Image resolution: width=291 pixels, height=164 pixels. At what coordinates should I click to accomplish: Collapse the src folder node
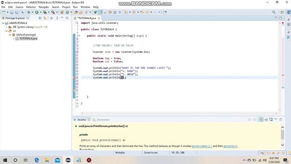click(x=7, y=31)
